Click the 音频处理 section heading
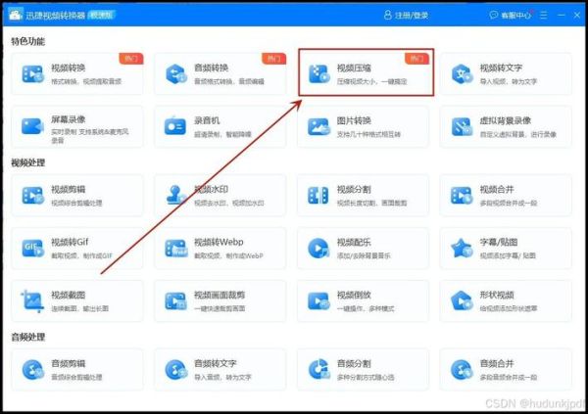 pyautogui.click(x=27, y=337)
